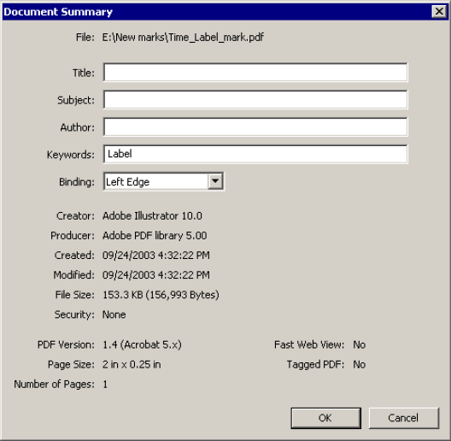Click the Adobe PDF library 5.00 producer text
451x441 pixels.
[155, 236]
